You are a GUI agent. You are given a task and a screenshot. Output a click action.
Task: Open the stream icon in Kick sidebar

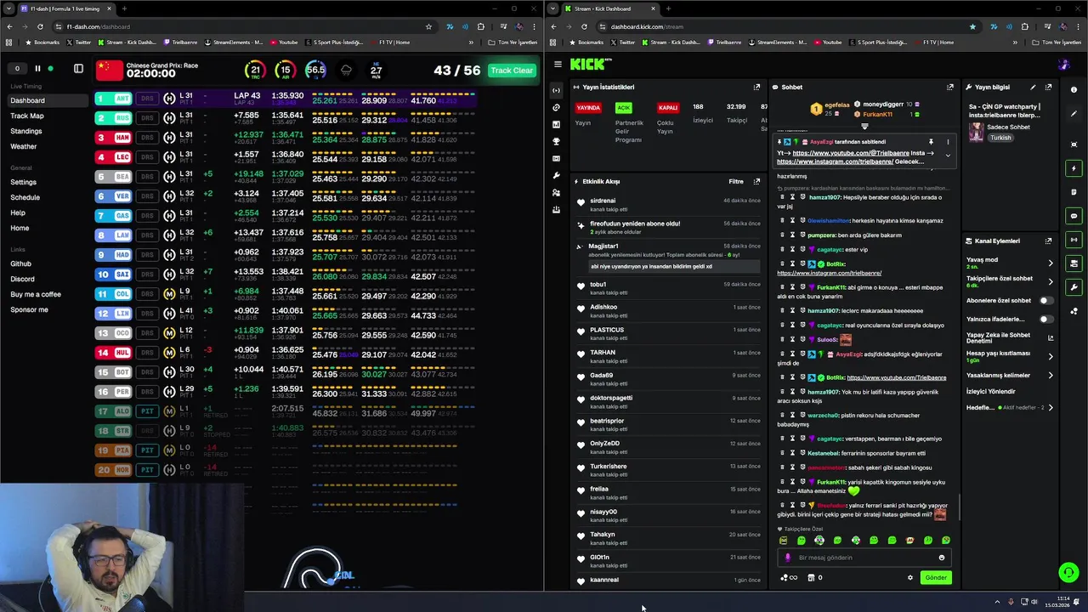coord(556,90)
